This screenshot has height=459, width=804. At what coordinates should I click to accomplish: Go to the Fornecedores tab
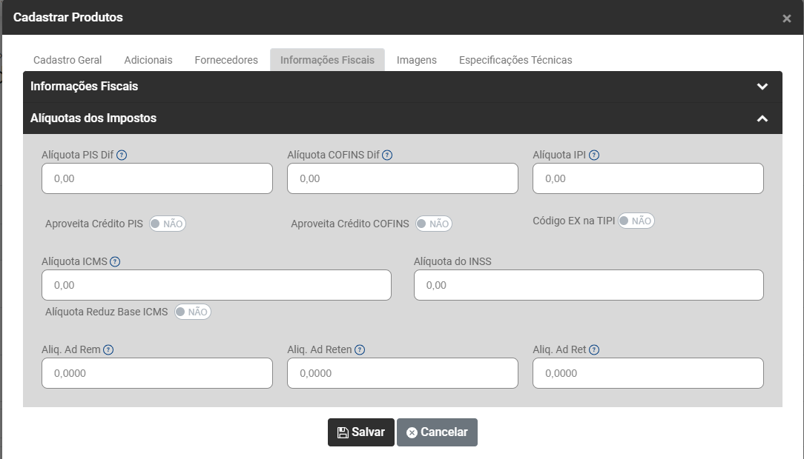pyautogui.click(x=226, y=60)
